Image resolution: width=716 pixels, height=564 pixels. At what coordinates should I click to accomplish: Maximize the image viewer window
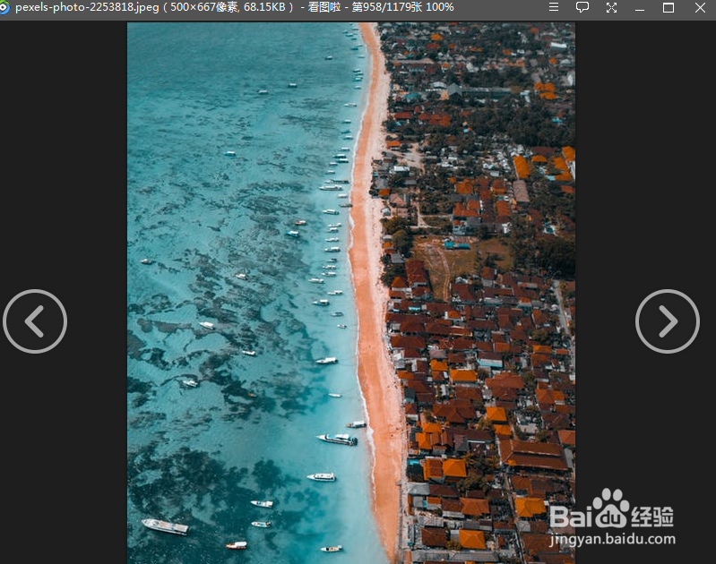pos(669,8)
